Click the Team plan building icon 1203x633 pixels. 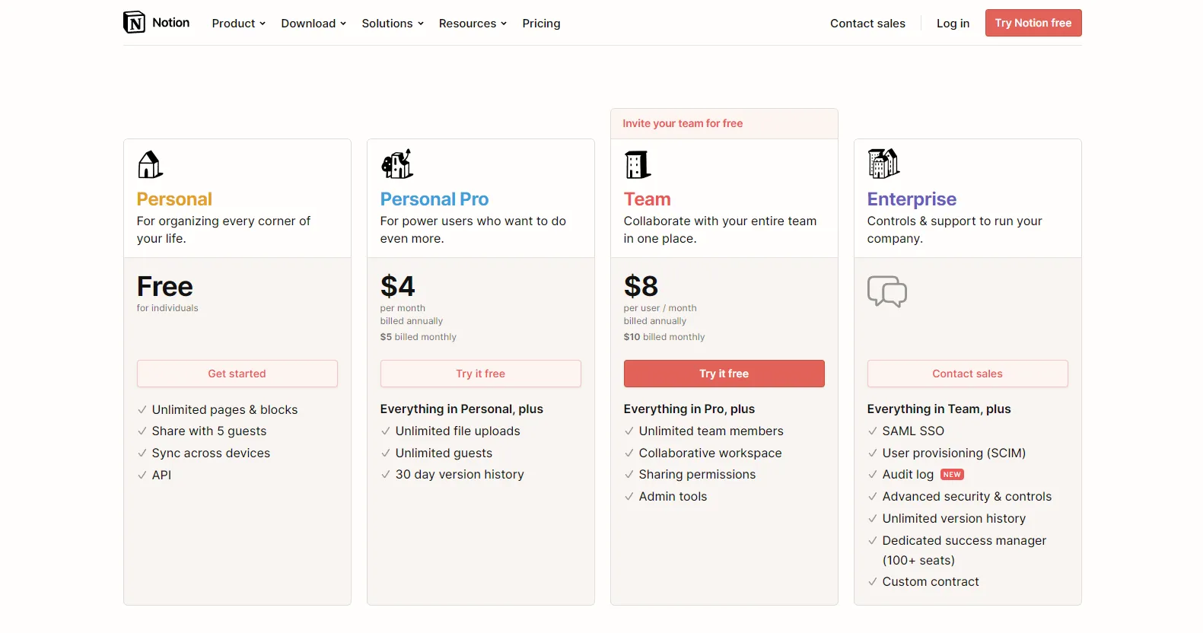(x=637, y=164)
